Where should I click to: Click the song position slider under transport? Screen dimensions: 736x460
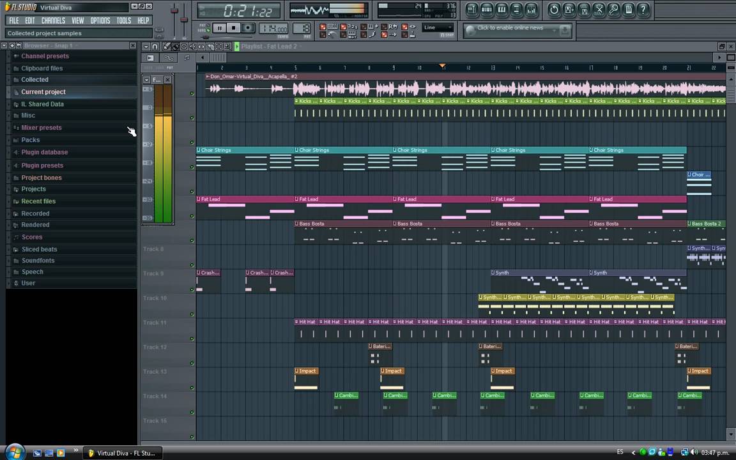pyautogui.click(x=226, y=38)
